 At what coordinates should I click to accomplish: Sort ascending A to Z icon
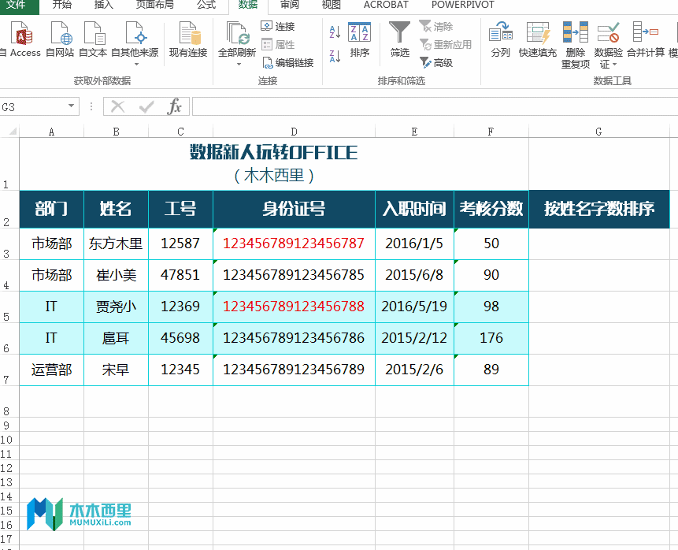[335, 32]
